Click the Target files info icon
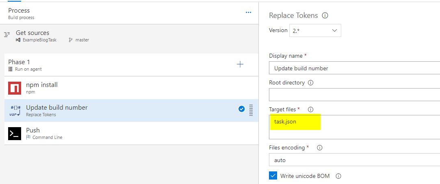The height and width of the screenshot is (184, 440). click(x=311, y=110)
